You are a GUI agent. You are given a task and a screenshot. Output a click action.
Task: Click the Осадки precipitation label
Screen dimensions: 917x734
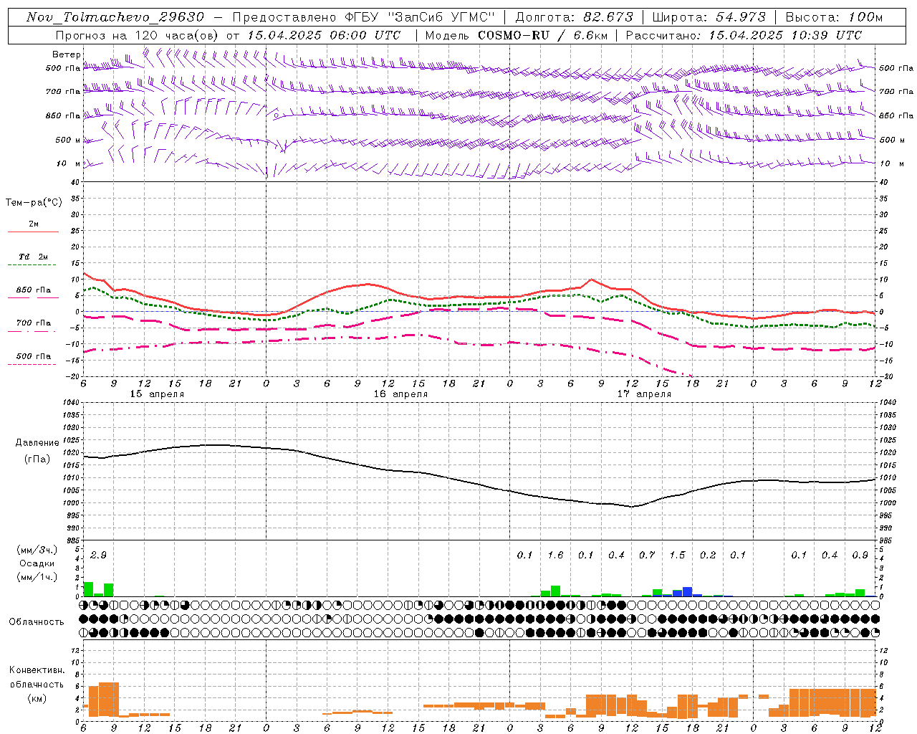tap(37, 563)
